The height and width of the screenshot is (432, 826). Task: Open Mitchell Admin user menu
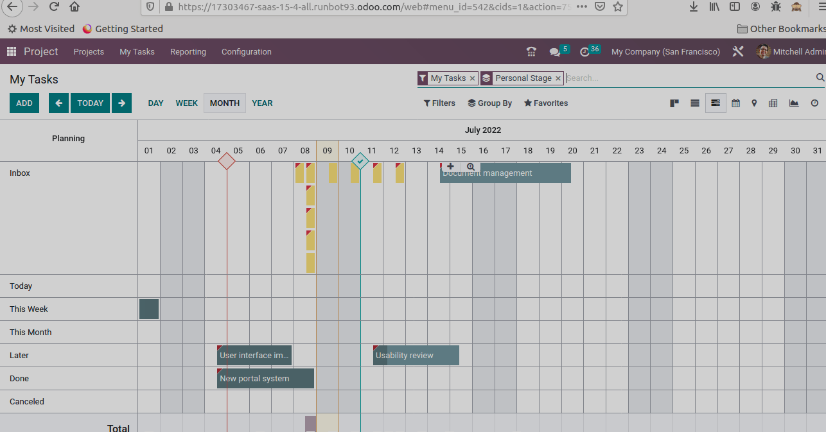(x=792, y=51)
